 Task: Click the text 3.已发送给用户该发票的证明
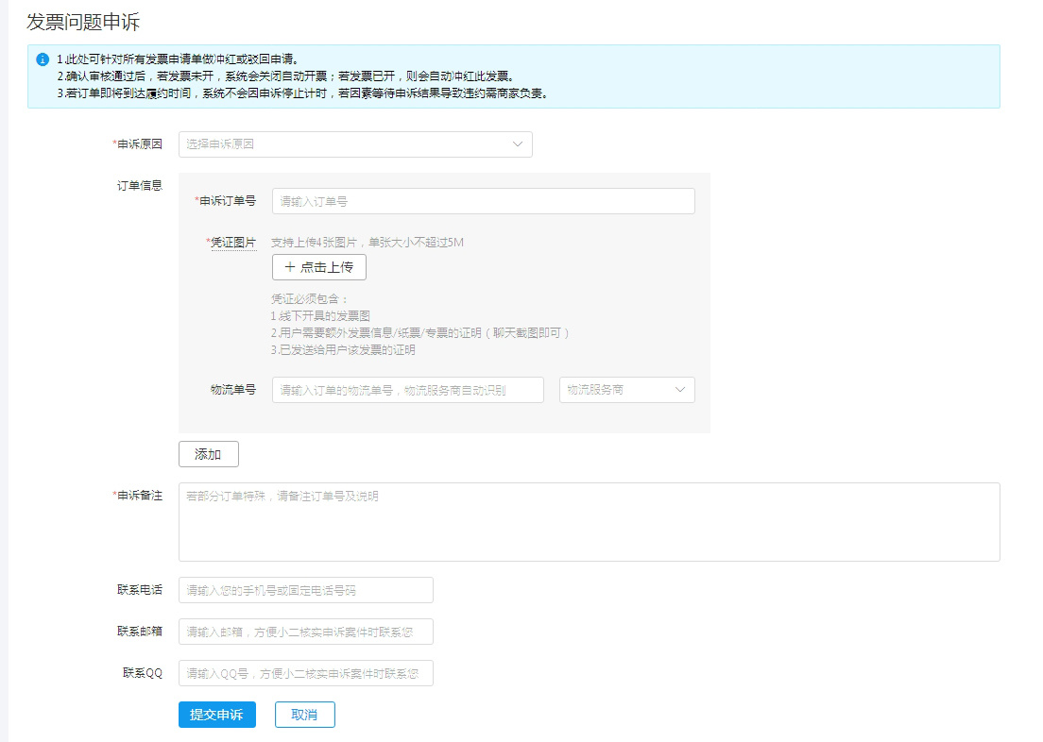pos(343,349)
